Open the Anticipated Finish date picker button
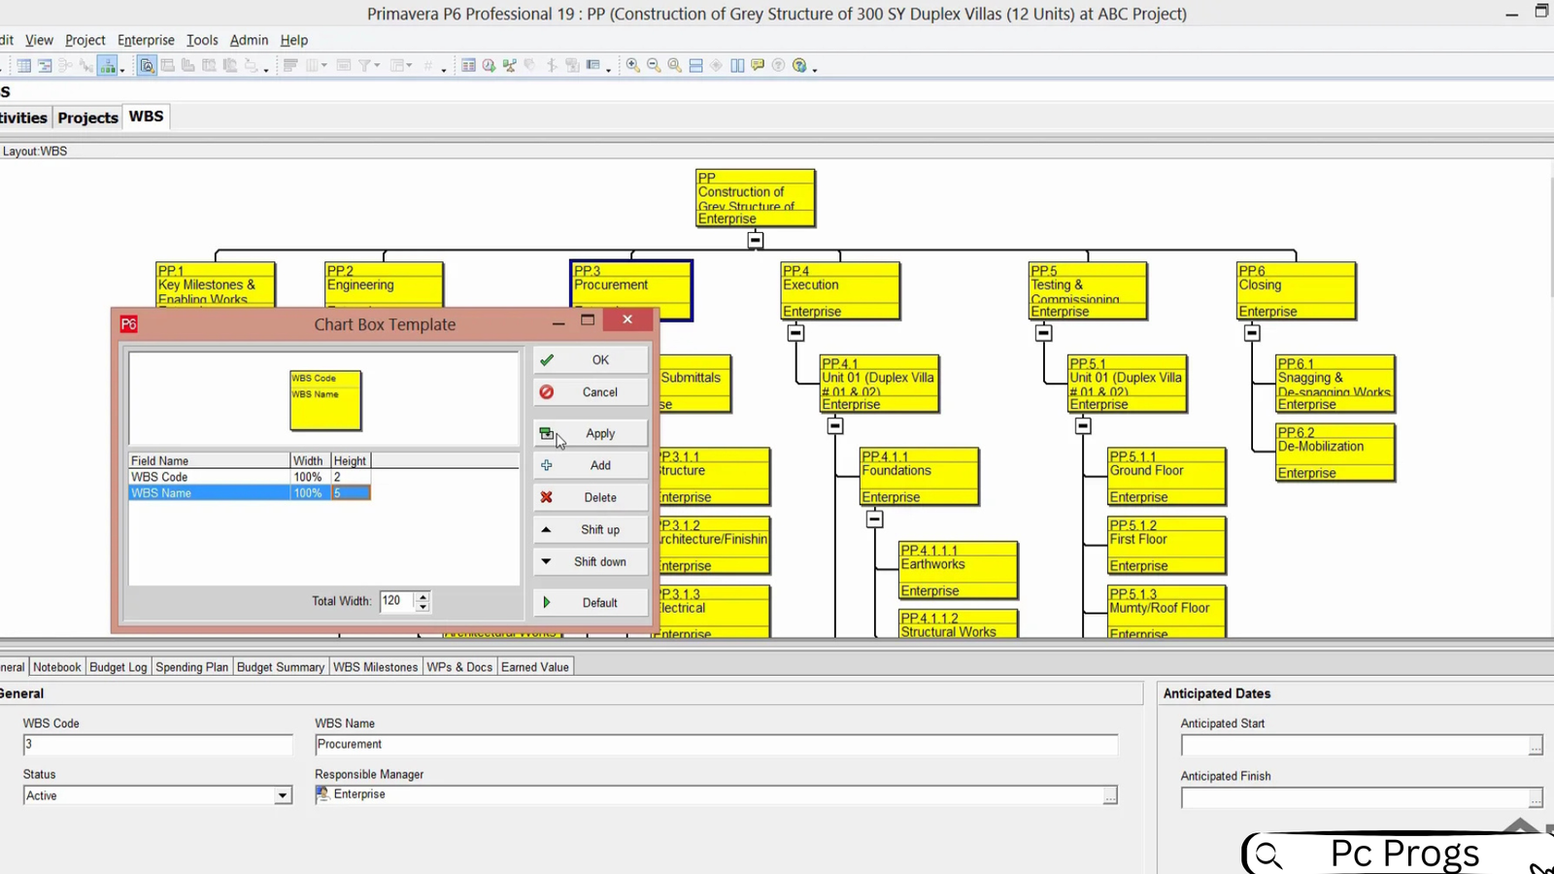The width and height of the screenshot is (1554, 874). (1536, 798)
